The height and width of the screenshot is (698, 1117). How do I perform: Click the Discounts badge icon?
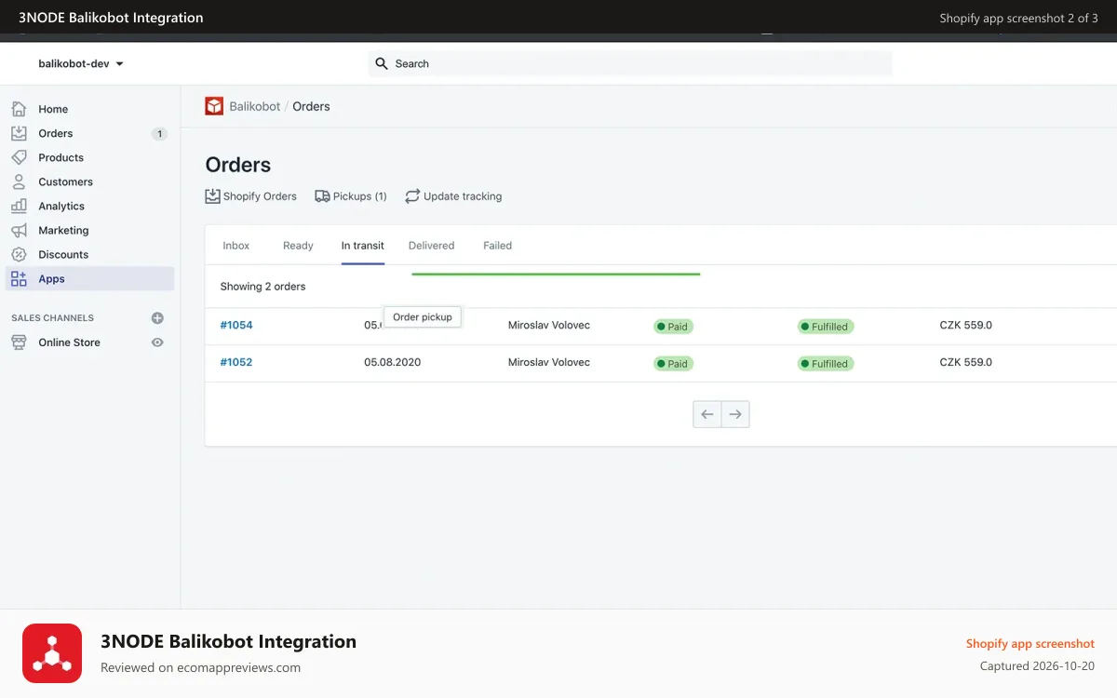(x=19, y=254)
